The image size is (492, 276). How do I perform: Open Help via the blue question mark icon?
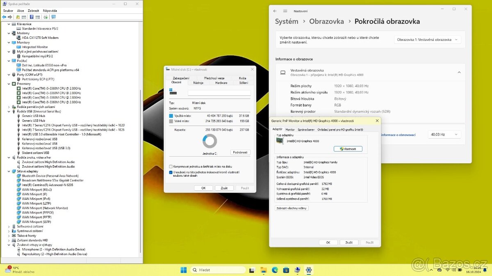[x=31, y=17]
